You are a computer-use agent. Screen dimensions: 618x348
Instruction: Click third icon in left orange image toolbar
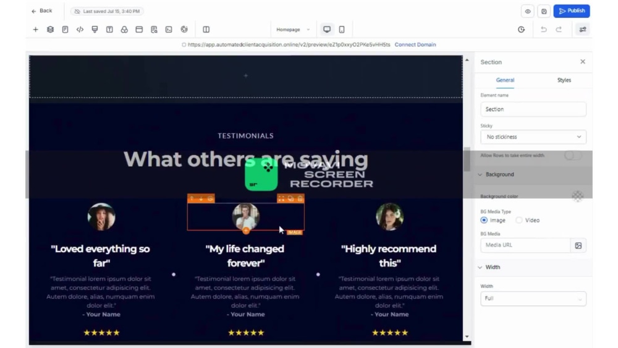pyautogui.click(x=211, y=198)
